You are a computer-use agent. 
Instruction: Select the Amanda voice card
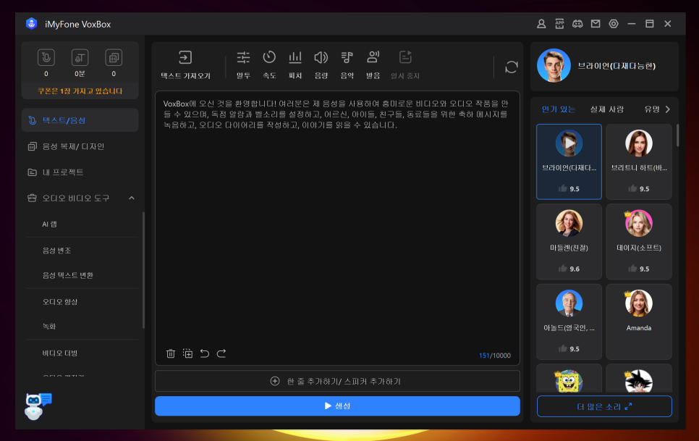(639, 322)
